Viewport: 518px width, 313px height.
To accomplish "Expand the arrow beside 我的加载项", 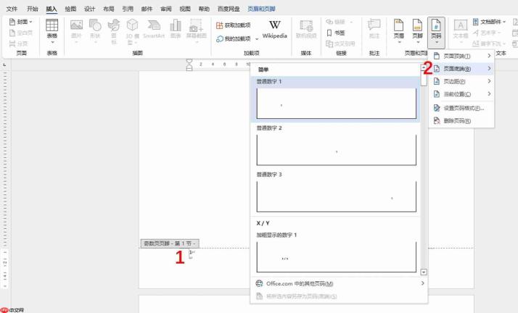I will point(257,39).
